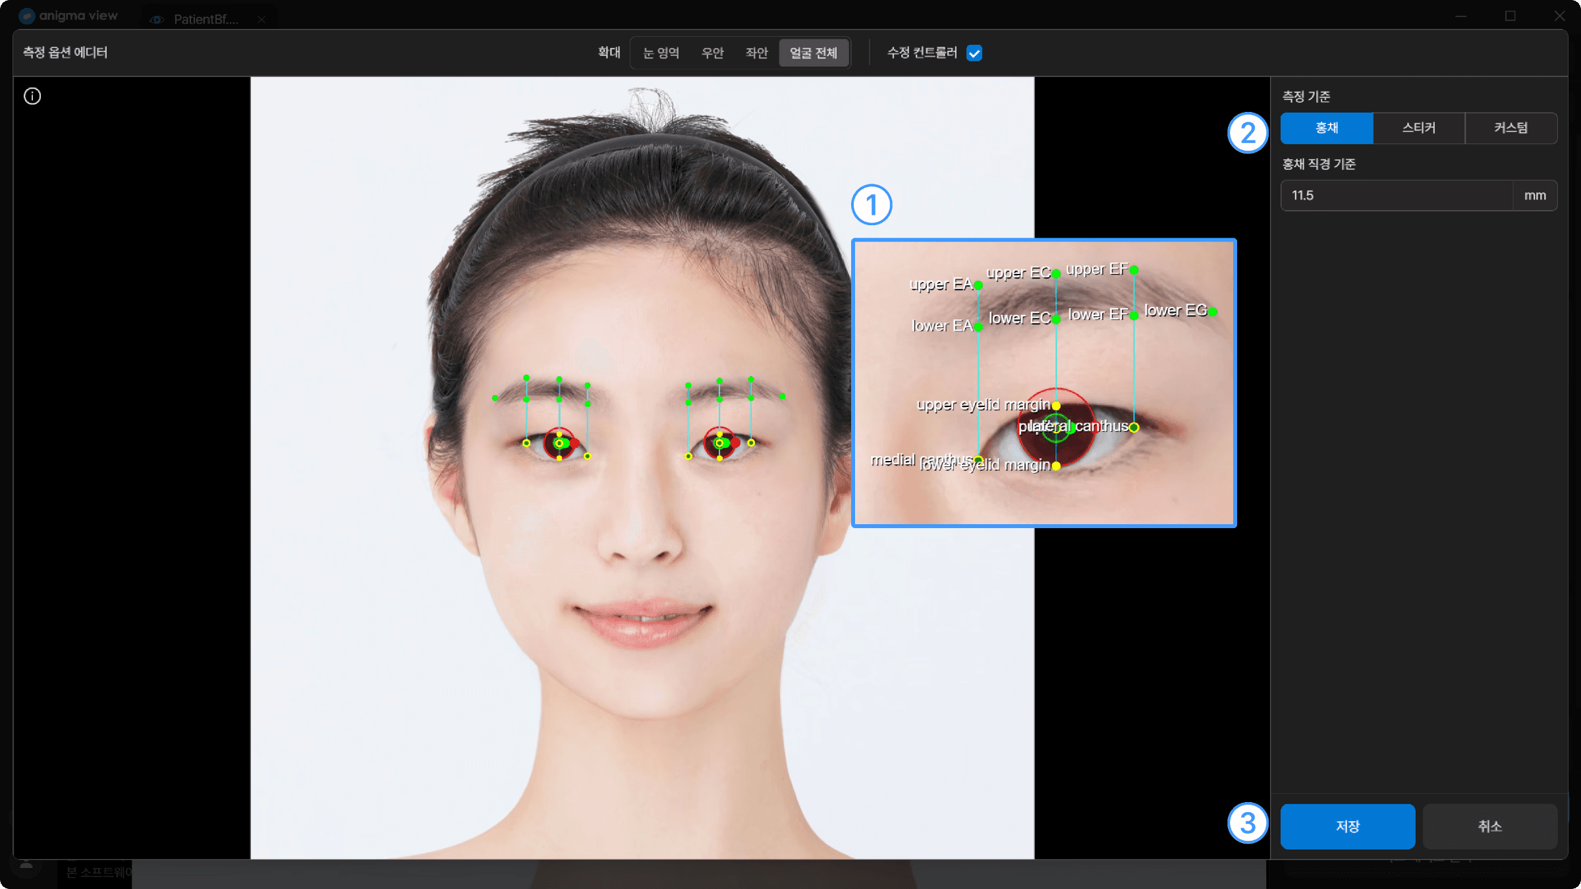Select 홍채 as the measurement basis
Viewport: 1581px width, 889px height.
point(1327,128)
